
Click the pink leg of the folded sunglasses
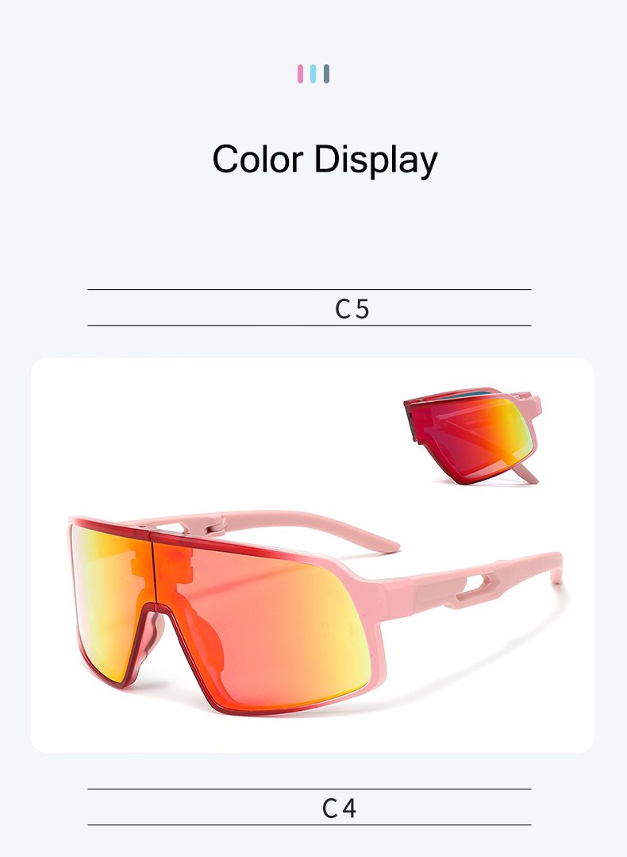525,473
